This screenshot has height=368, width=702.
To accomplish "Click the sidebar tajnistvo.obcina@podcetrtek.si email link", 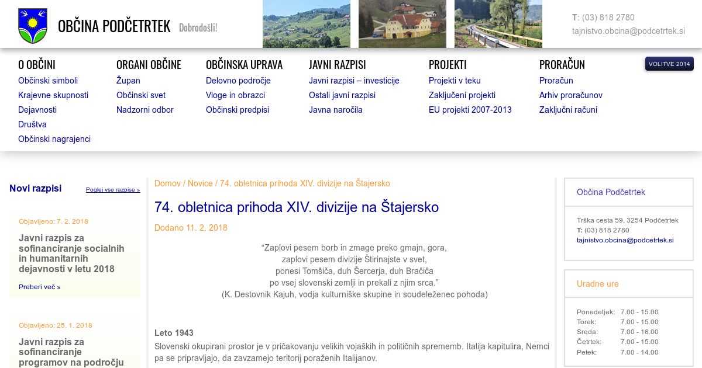I will 625,240.
